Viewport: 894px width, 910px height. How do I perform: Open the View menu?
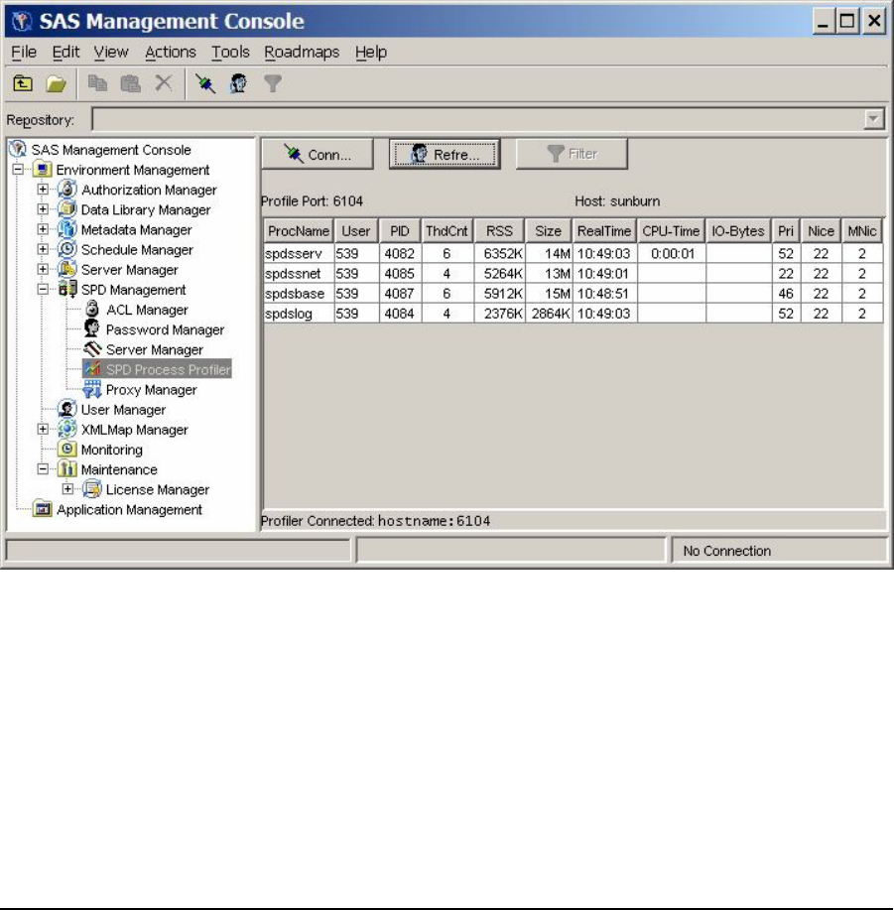click(111, 52)
